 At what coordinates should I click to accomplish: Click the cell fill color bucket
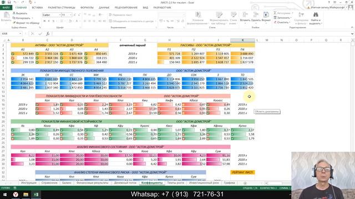point(70,21)
